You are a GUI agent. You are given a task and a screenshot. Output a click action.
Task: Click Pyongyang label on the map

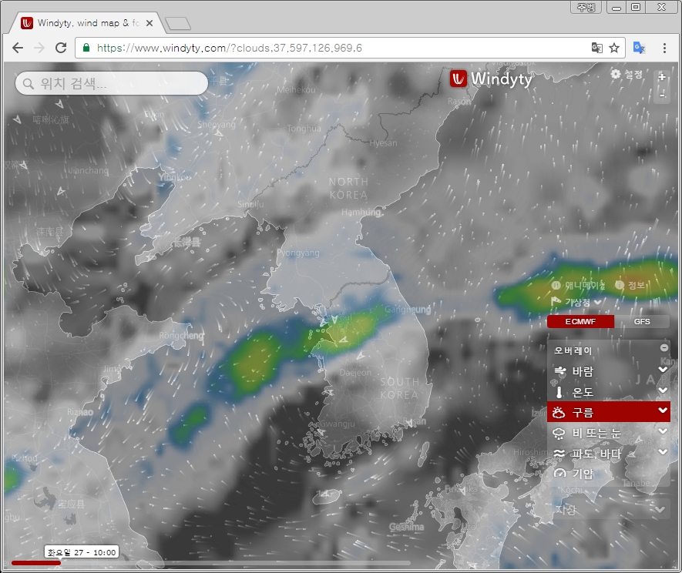point(298,253)
